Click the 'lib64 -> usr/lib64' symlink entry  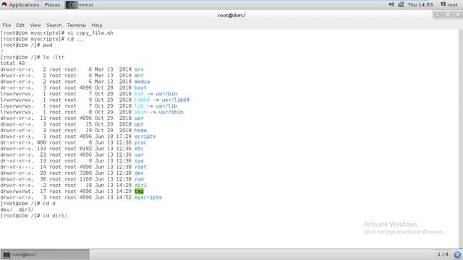tap(162, 100)
